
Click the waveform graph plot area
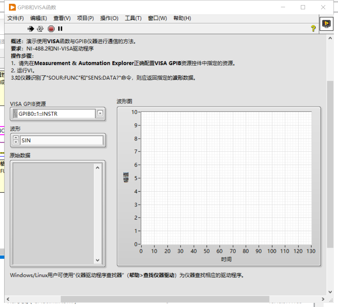pos(226,178)
